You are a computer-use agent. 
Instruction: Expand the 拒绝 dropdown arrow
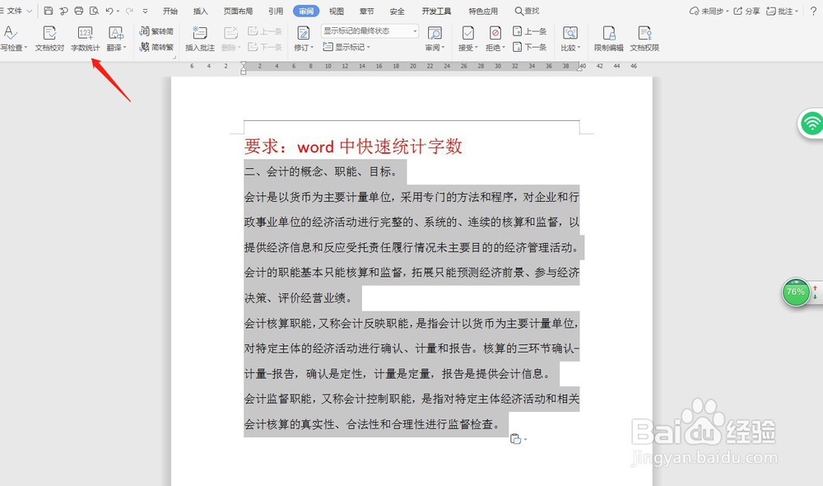504,47
